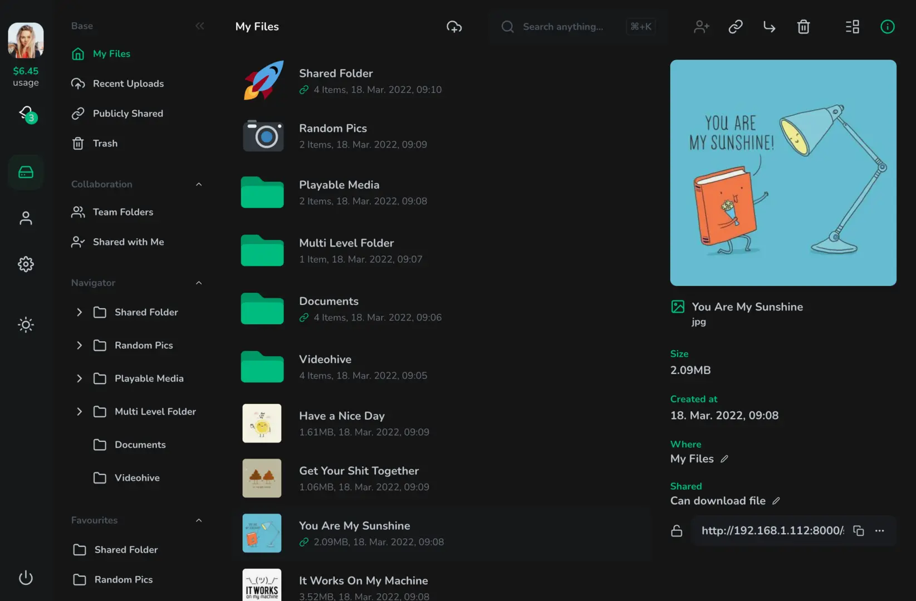Click Get Your Shit Together thumbnail
Image resolution: width=916 pixels, height=601 pixels.
pyautogui.click(x=262, y=478)
